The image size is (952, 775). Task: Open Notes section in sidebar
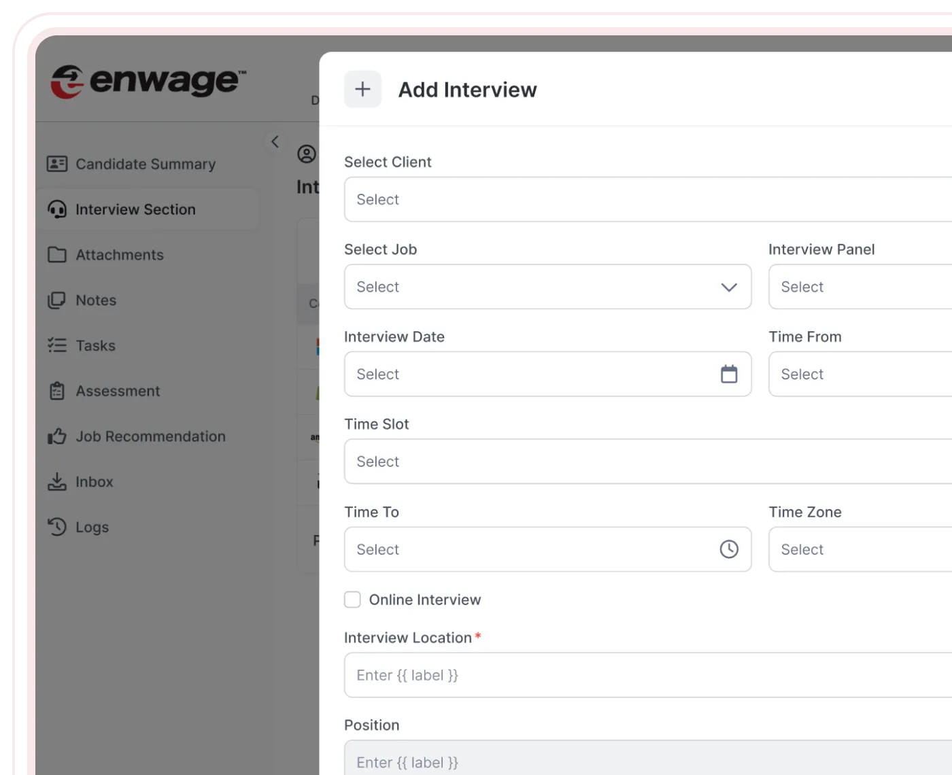(x=96, y=300)
